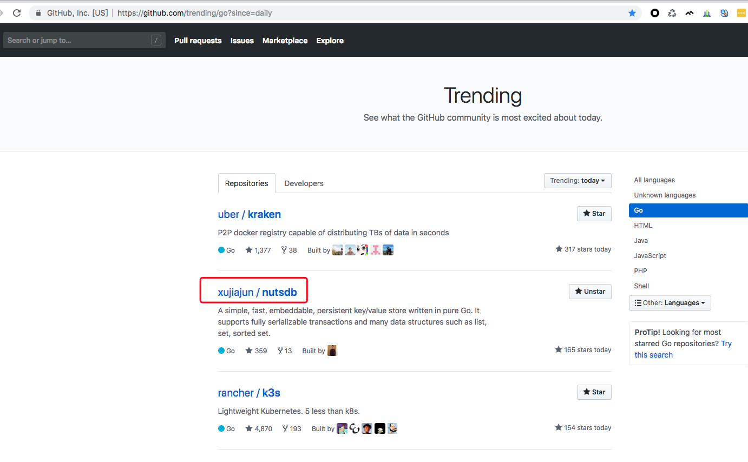Filter trending by Java
The height and width of the screenshot is (462, 748).
[641, 241]
